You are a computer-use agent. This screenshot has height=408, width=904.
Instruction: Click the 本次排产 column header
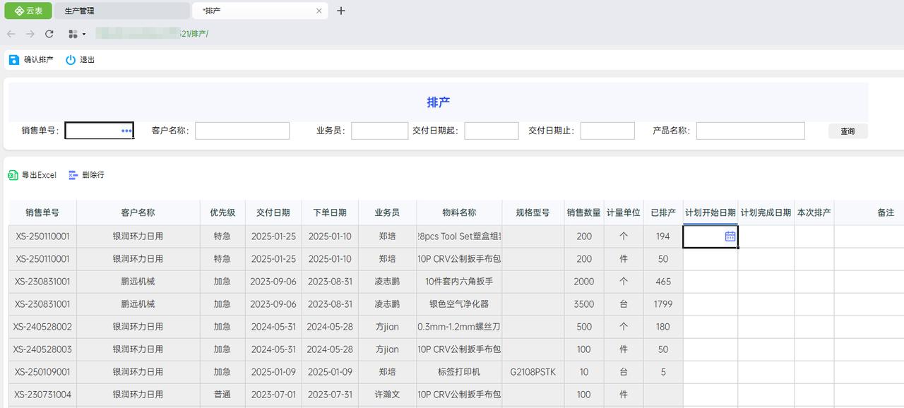pyautogui.click(x=814, y=212)
